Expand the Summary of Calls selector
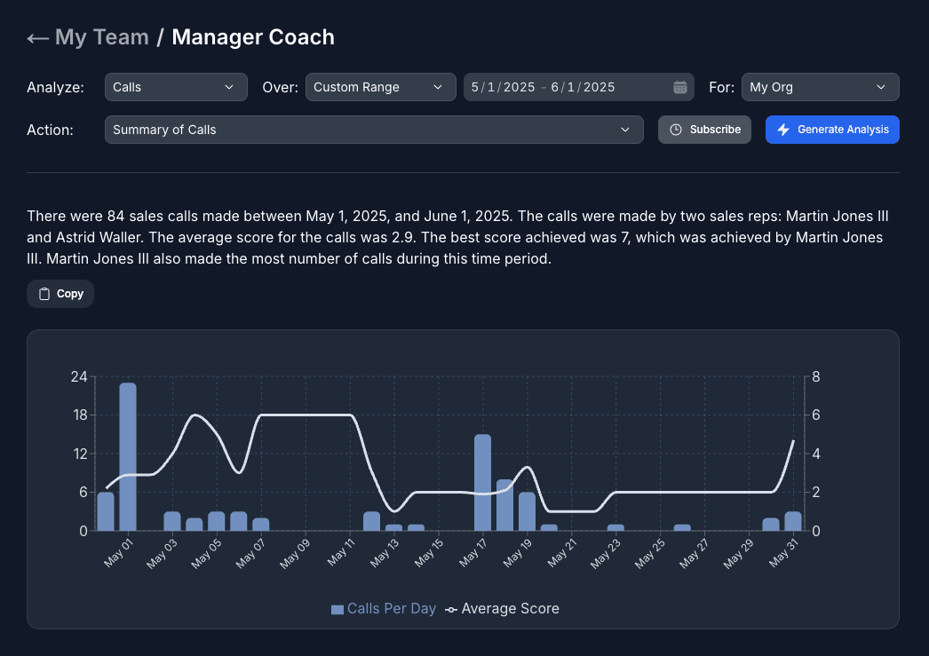This screenshot has width=929, height=656. click(x=374, y=130)
